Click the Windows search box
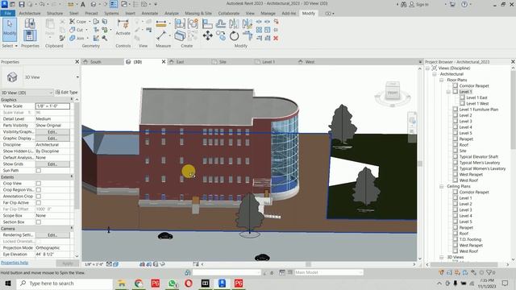Screen dimensions: 516x290 [x=64, y=283]
